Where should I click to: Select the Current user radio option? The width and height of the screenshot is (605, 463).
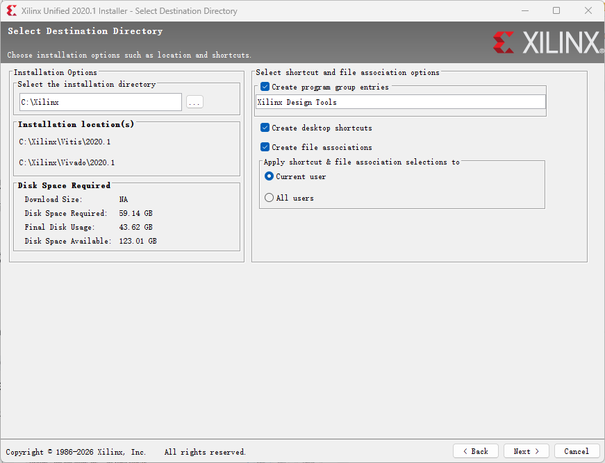pos(269,176)
